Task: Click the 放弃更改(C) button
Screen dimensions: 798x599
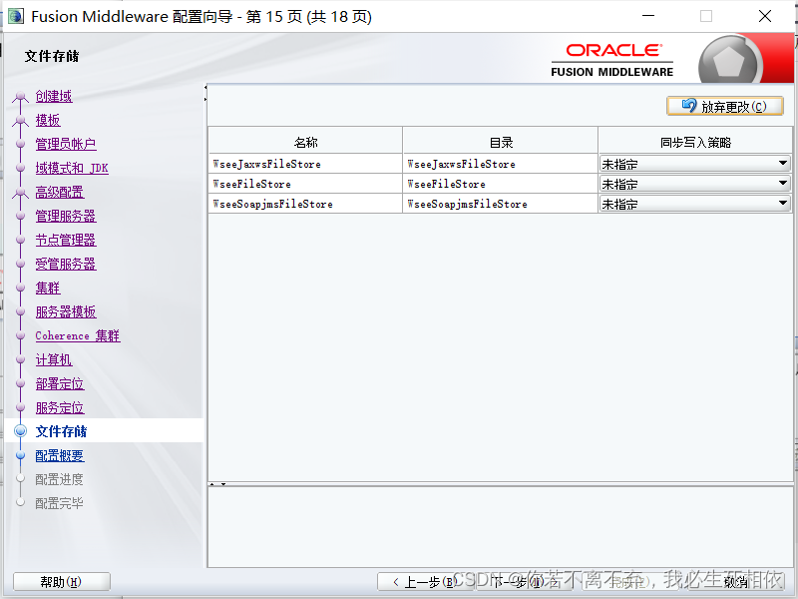Action: coord(725,106)
